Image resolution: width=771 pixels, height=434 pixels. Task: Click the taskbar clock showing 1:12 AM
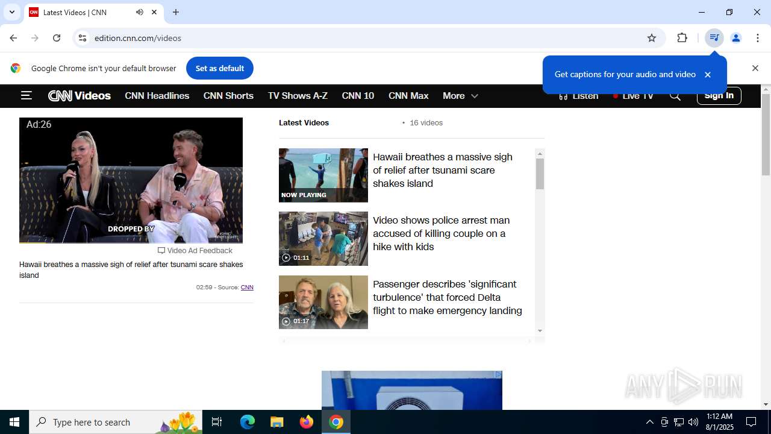click(x=719, y=422)
